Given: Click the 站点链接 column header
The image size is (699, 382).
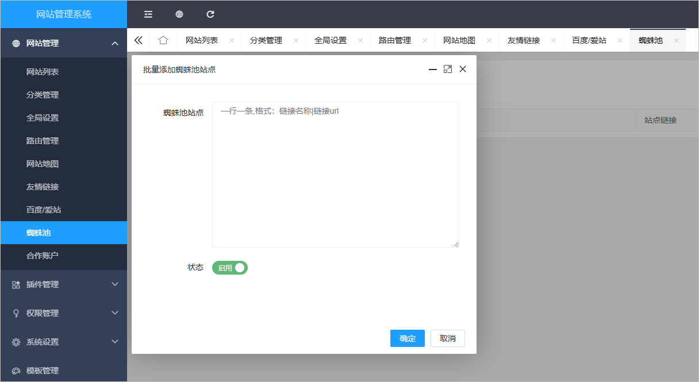Looking at the screenshot, I should pos(660,121).
